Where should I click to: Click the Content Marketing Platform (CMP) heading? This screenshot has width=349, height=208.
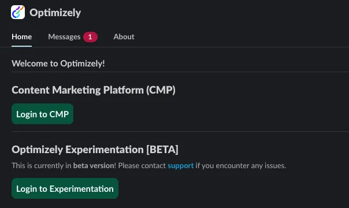coord(94,90)
